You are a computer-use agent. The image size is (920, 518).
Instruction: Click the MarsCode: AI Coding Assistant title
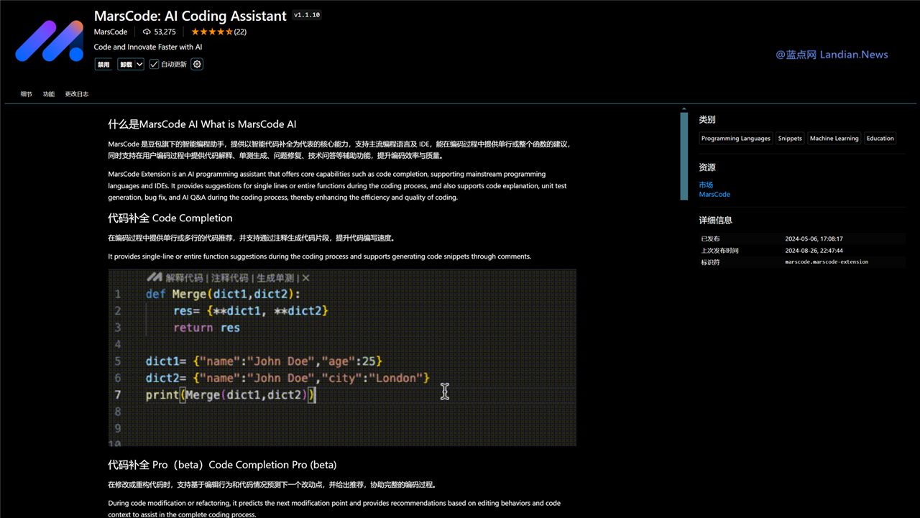[190, 16]
